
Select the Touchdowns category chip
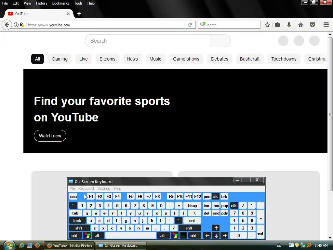point(284,59)
